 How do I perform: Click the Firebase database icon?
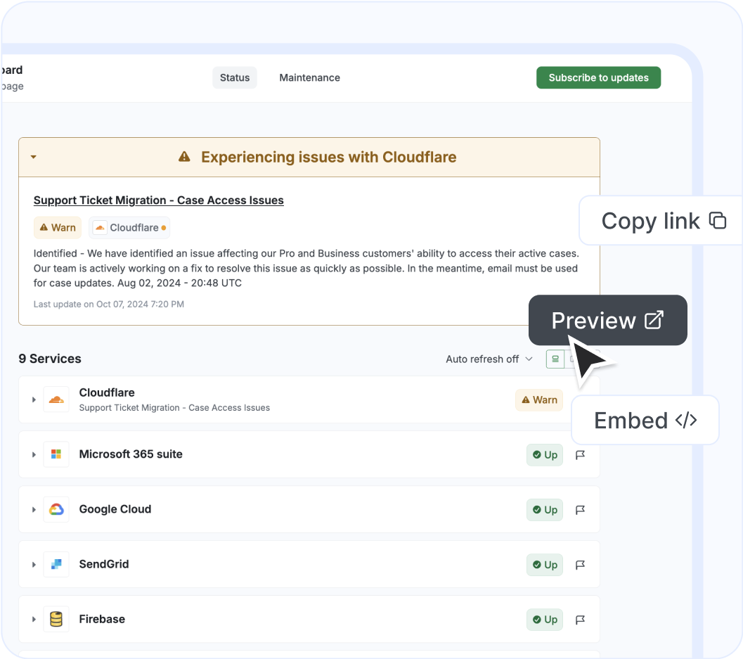[56, 619]
